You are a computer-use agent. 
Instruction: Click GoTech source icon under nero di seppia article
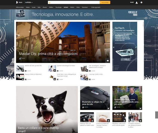[x=90, y=71]
